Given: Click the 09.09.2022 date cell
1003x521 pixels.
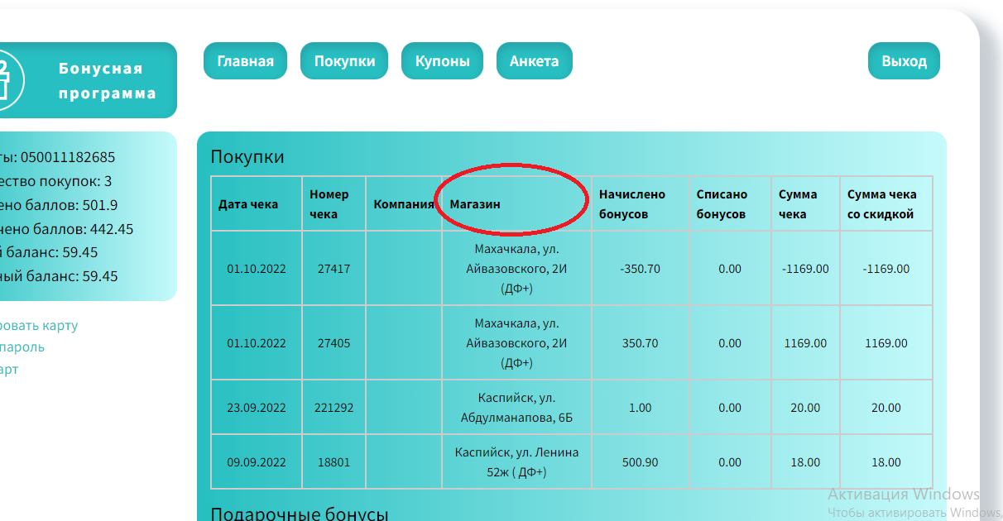Looking at the screenshot, I should point(257,462).
